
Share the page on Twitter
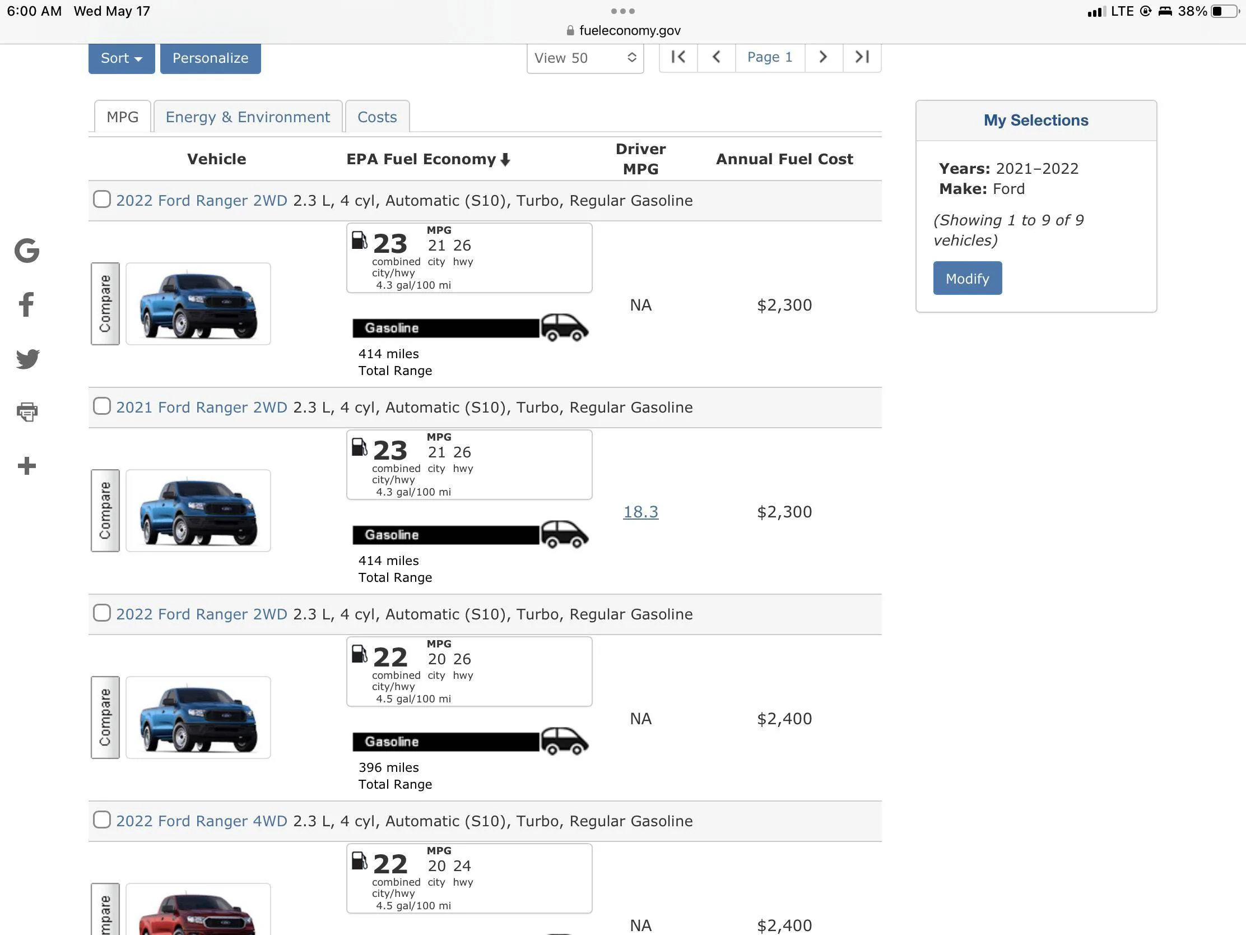tap(27, 358)
